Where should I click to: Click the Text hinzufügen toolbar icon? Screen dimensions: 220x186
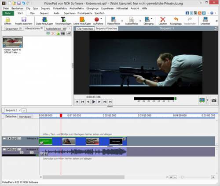(63, 19)
